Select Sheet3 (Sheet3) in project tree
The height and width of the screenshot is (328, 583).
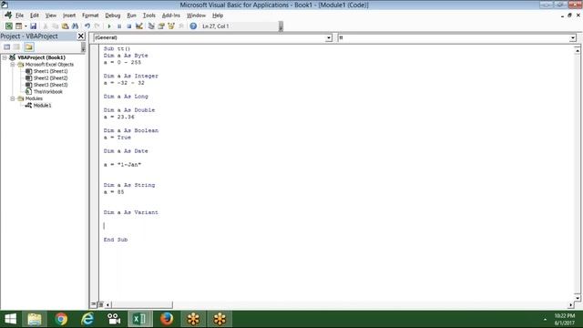pos(51,85)
